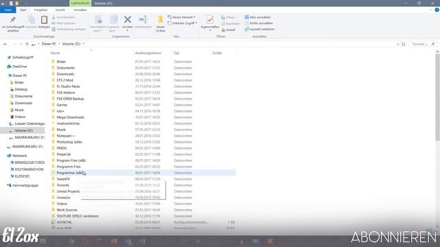Screen dimensions: 440x247
Task: Click Verknüpfung einfügen in the ribbon
Action: (x=69, y=29)
